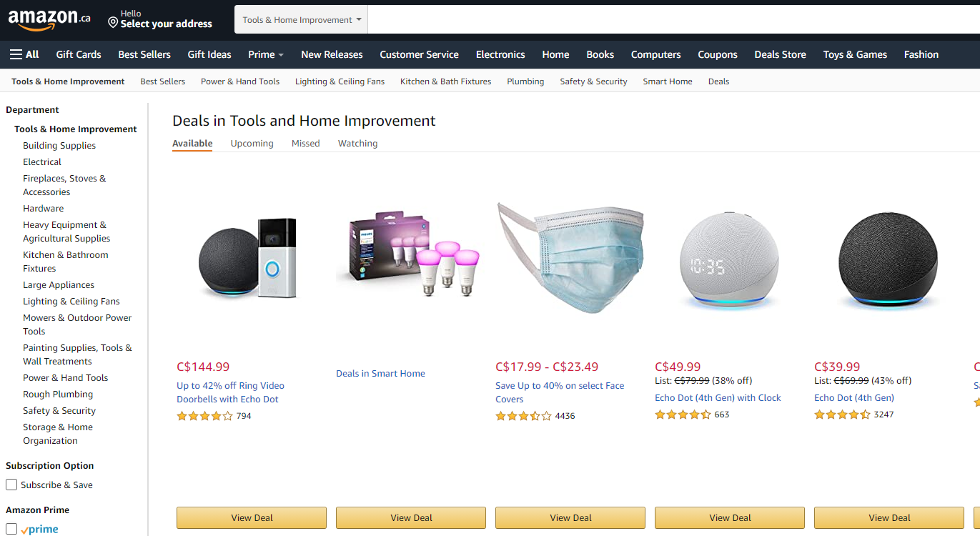The width and height of the screenshot is (980, 536).
Task: Select Lighting & Ceiling Fans in sidebar
Action: pos(71,302)
